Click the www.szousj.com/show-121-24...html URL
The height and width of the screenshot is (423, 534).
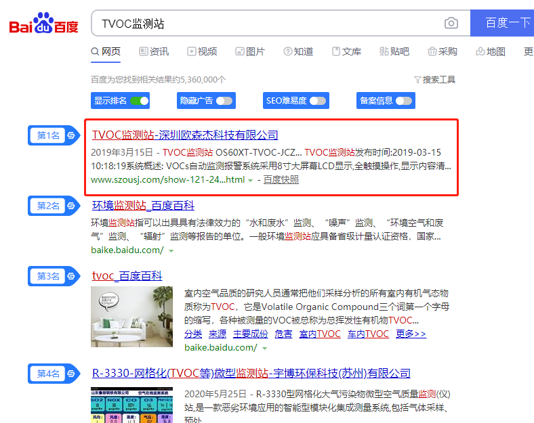168,179
